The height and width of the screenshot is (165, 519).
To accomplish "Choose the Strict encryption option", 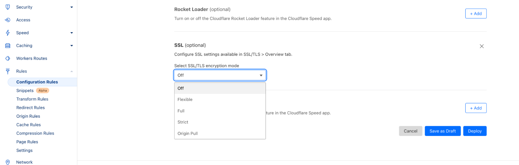I will click(183, 122).
